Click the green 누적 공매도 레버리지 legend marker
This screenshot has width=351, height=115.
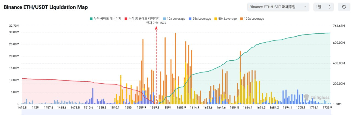pyautogui.click(x=91, y=19)
